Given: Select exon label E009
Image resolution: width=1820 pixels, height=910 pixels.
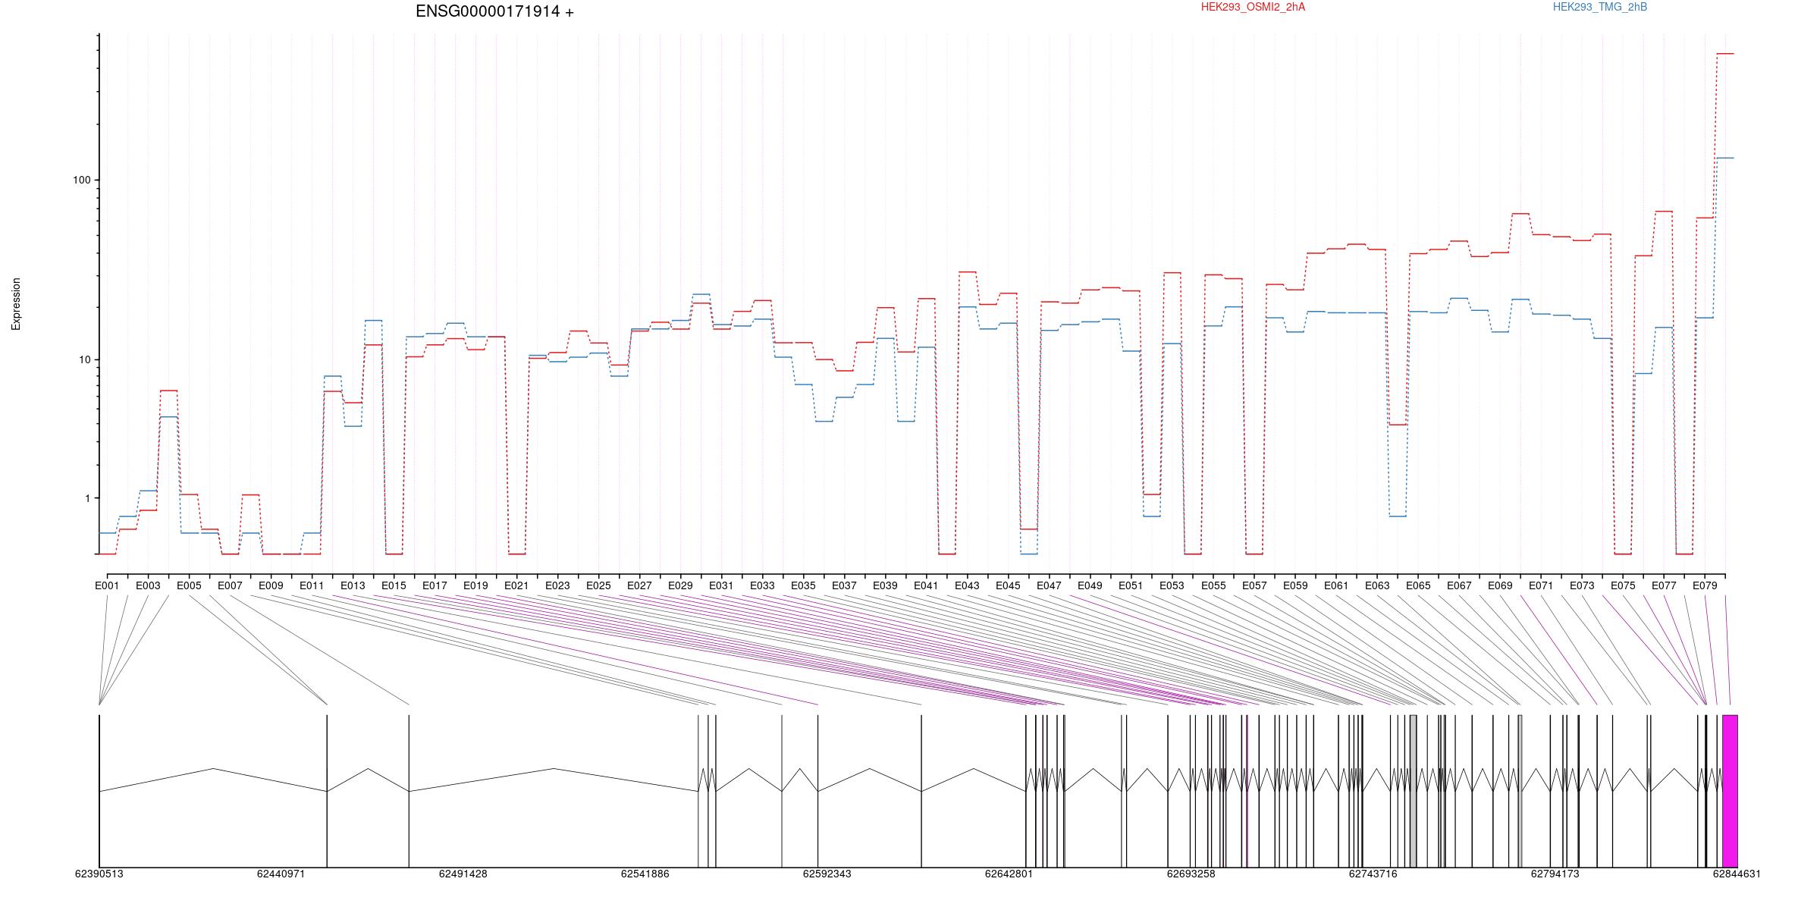Looking at the screenshot, I should [271, 585].
